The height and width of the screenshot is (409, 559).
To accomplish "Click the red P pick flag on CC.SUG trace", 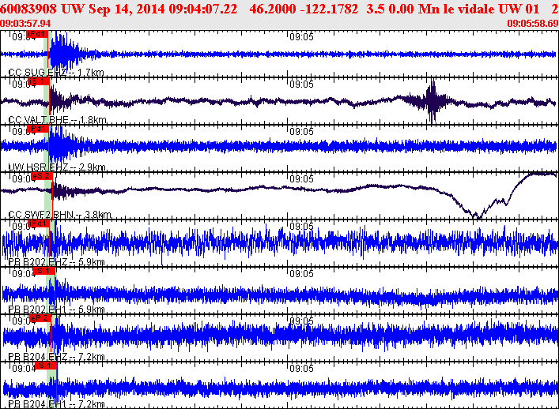I will click(x=36, y=36).
